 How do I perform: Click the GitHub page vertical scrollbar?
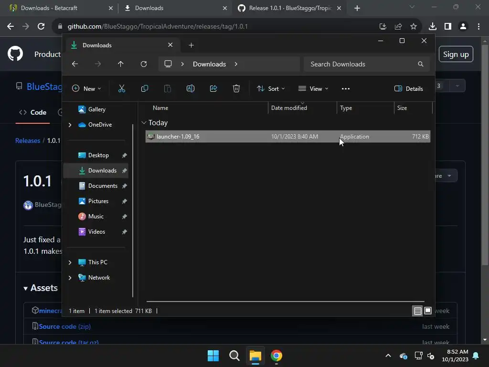point(485,156)
